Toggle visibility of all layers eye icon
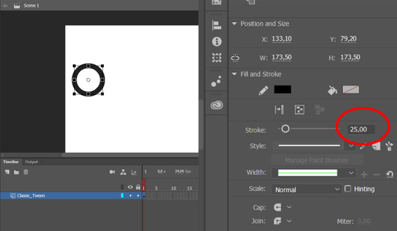Screen dimensions: 397x231 [x=130, y=187]
